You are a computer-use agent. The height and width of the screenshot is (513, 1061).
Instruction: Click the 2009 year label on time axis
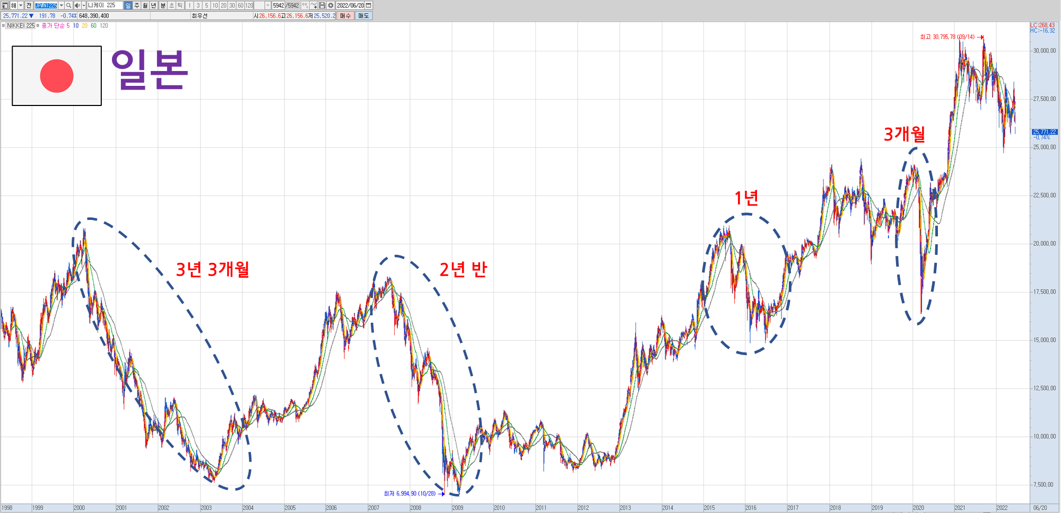tap(458, 508)
